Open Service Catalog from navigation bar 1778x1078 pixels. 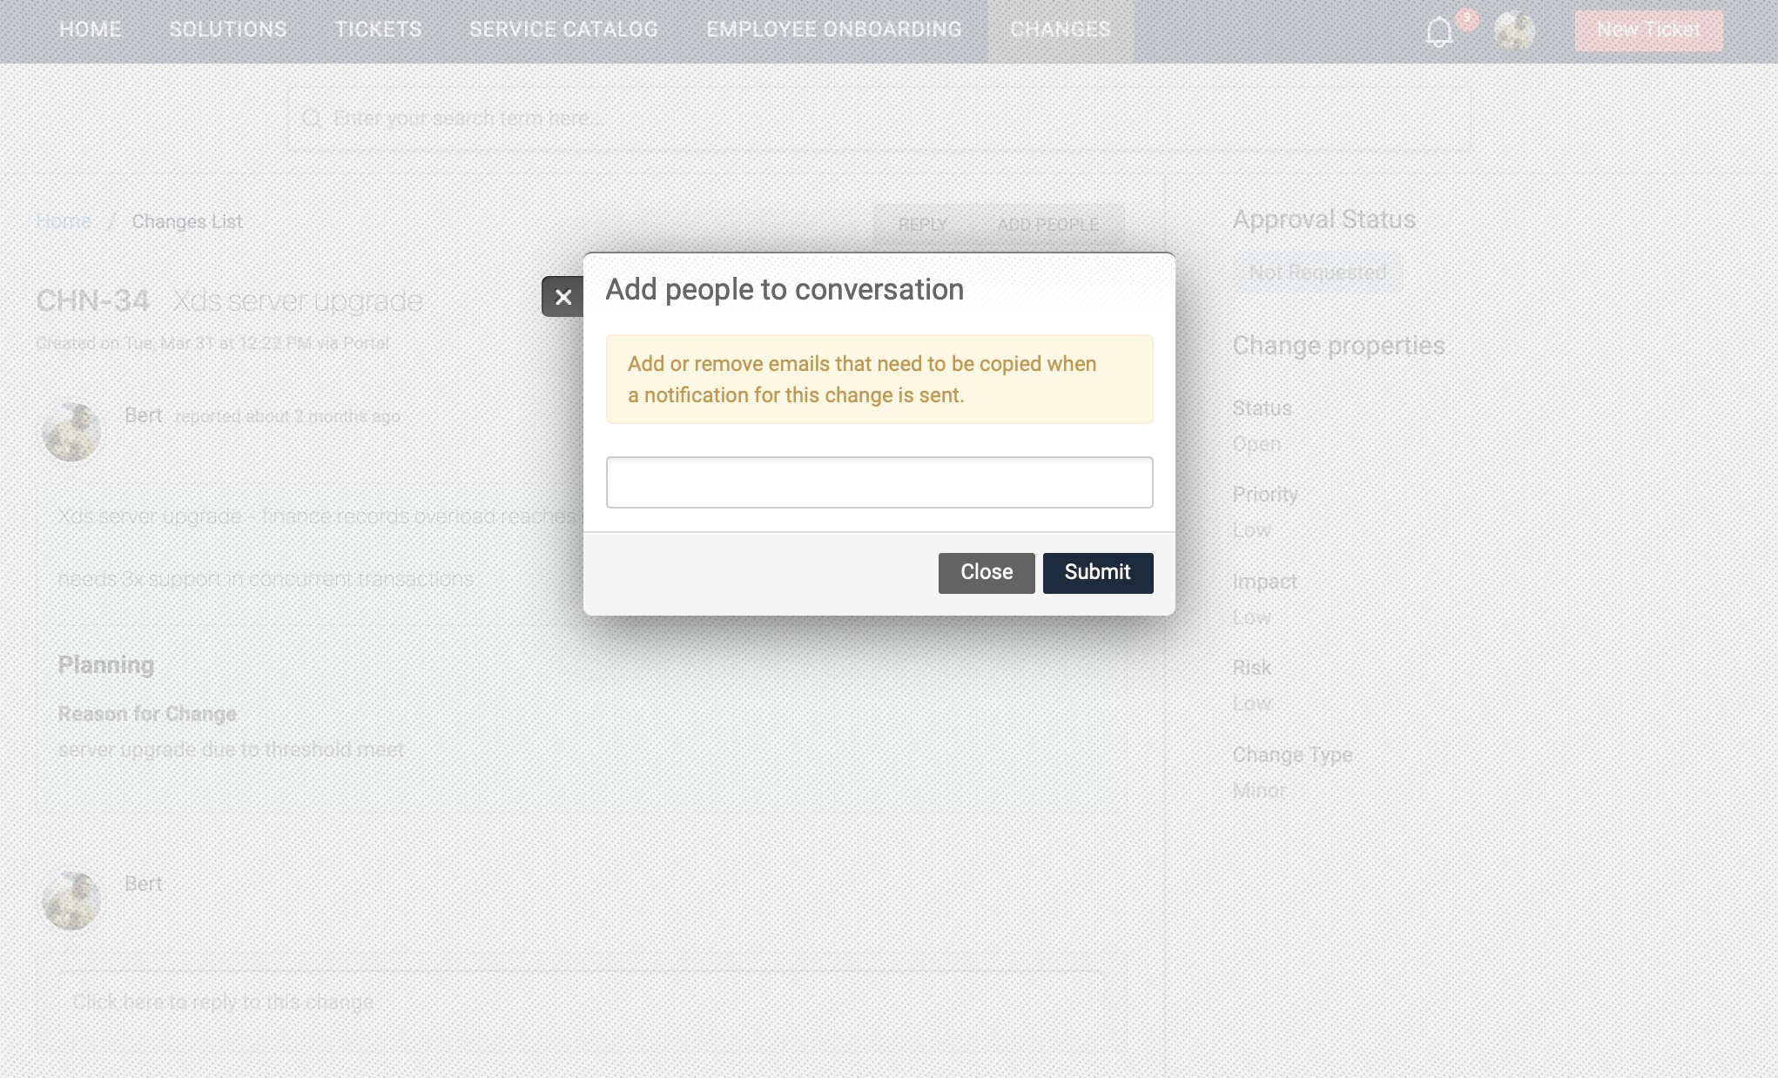563,30
